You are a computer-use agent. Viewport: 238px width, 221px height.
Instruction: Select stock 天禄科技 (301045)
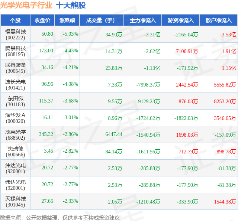point(15,201)
